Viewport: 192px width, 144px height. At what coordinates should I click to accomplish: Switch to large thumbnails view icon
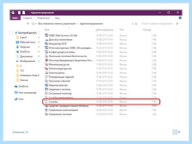click(179, 132)
